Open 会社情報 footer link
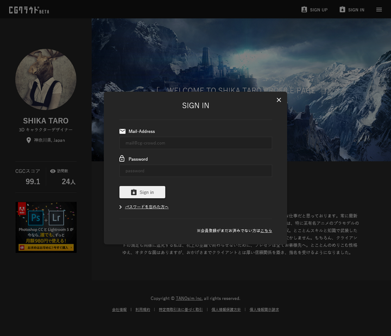This screenshot has height=336, width=391. [x=119, y=309]
